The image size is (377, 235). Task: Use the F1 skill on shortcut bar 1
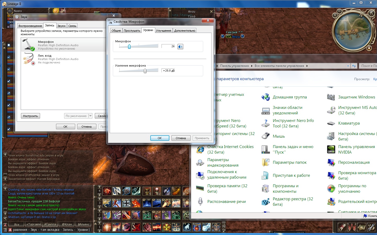pyautogui.click(x=107, y=227)
